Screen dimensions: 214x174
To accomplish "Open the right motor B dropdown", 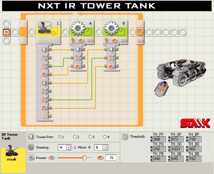I will [105, 148].
